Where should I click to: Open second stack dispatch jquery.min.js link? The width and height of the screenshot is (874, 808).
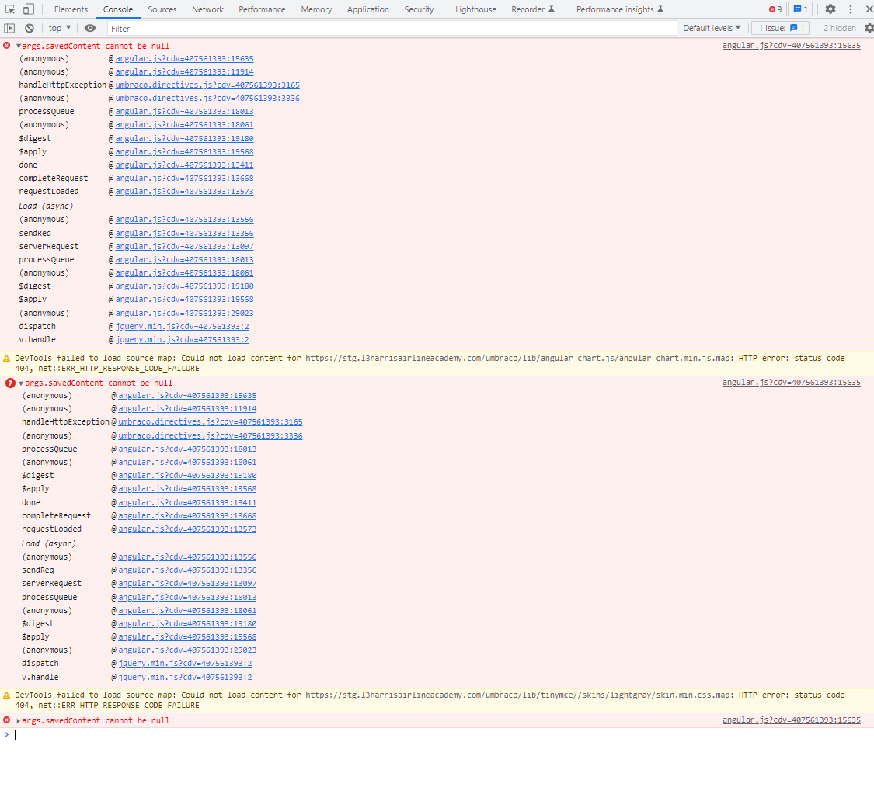coord(185,664)
